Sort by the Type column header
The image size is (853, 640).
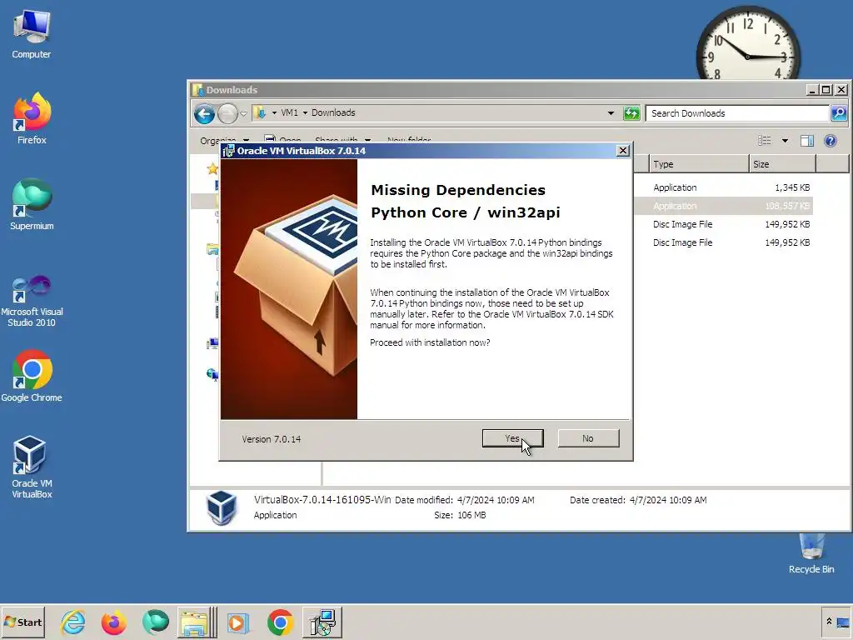click(699, 164)
